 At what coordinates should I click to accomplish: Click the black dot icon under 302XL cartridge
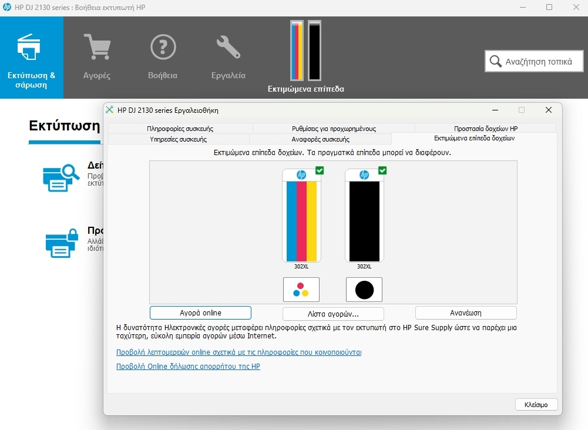click(x=364, y=290)
